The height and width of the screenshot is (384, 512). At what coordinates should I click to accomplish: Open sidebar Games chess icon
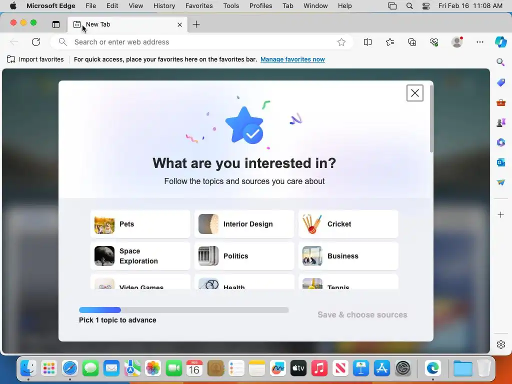[x=500, y=122]
